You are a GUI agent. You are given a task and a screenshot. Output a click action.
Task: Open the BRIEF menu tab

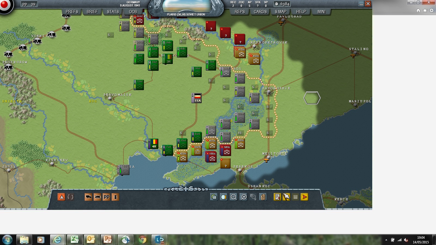coord(92,12)
